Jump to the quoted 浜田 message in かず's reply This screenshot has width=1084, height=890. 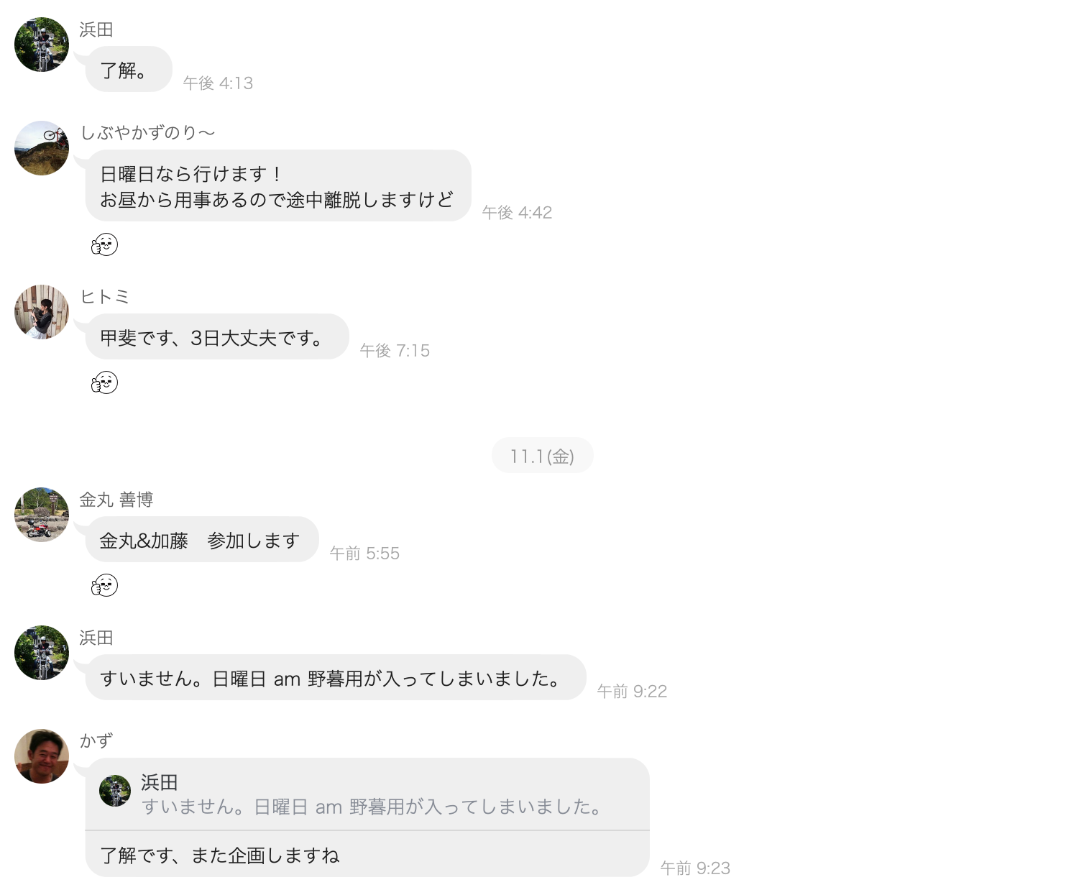point(367,794)
